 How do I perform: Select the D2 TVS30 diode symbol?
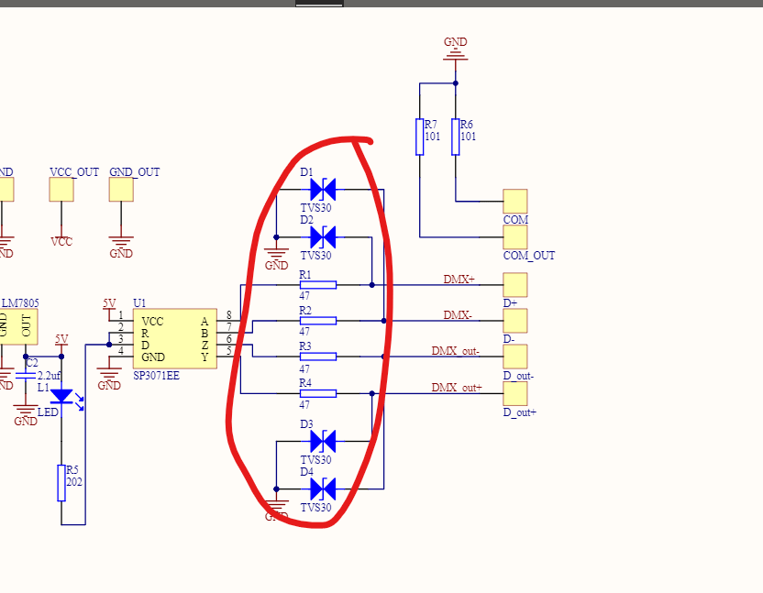[x=321, y=236]
